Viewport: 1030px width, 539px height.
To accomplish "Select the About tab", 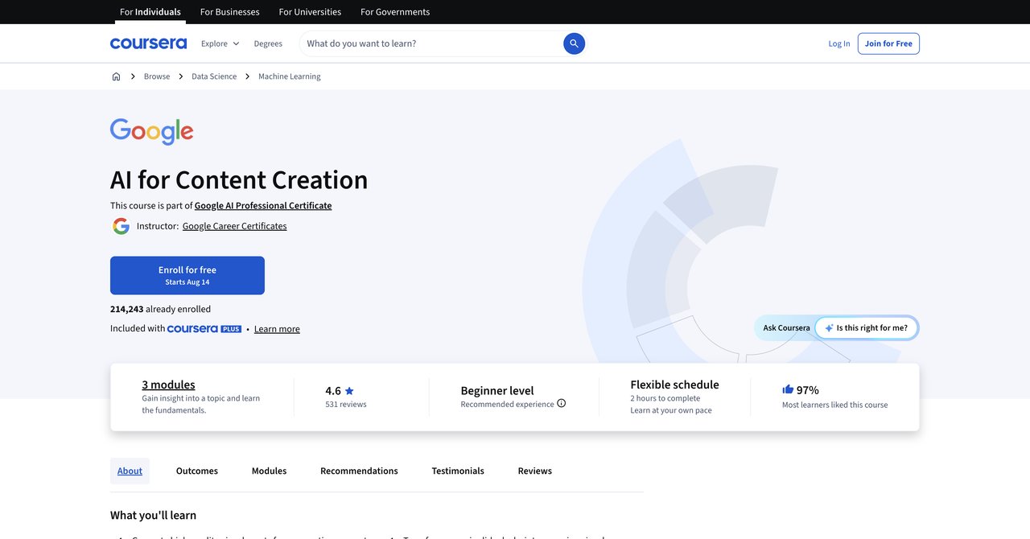I will click(x=130, y=471).
